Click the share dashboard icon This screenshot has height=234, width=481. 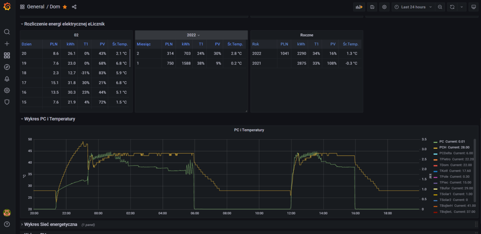tap(74, 7)
